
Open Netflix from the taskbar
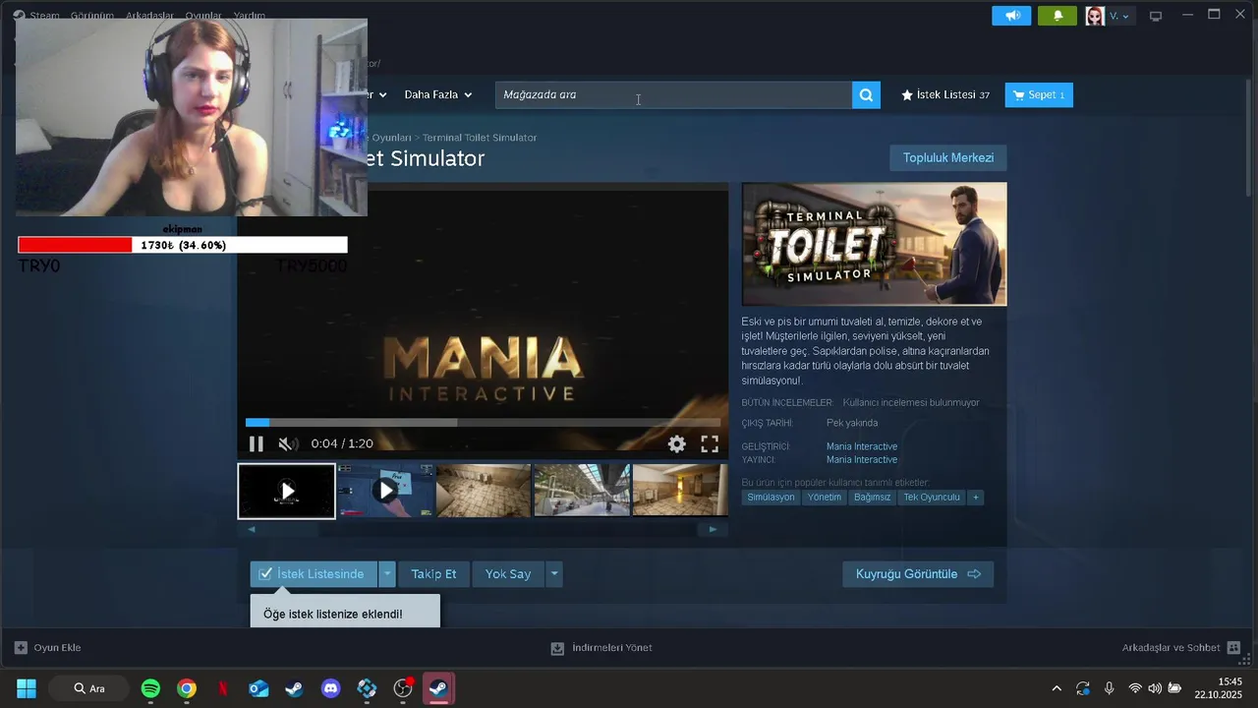click(x=223, y=688)
